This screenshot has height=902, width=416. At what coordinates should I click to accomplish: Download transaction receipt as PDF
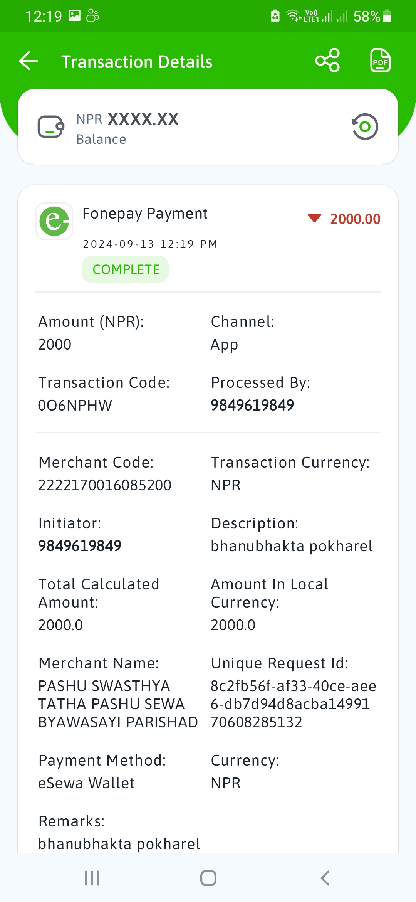click(380, 61)
